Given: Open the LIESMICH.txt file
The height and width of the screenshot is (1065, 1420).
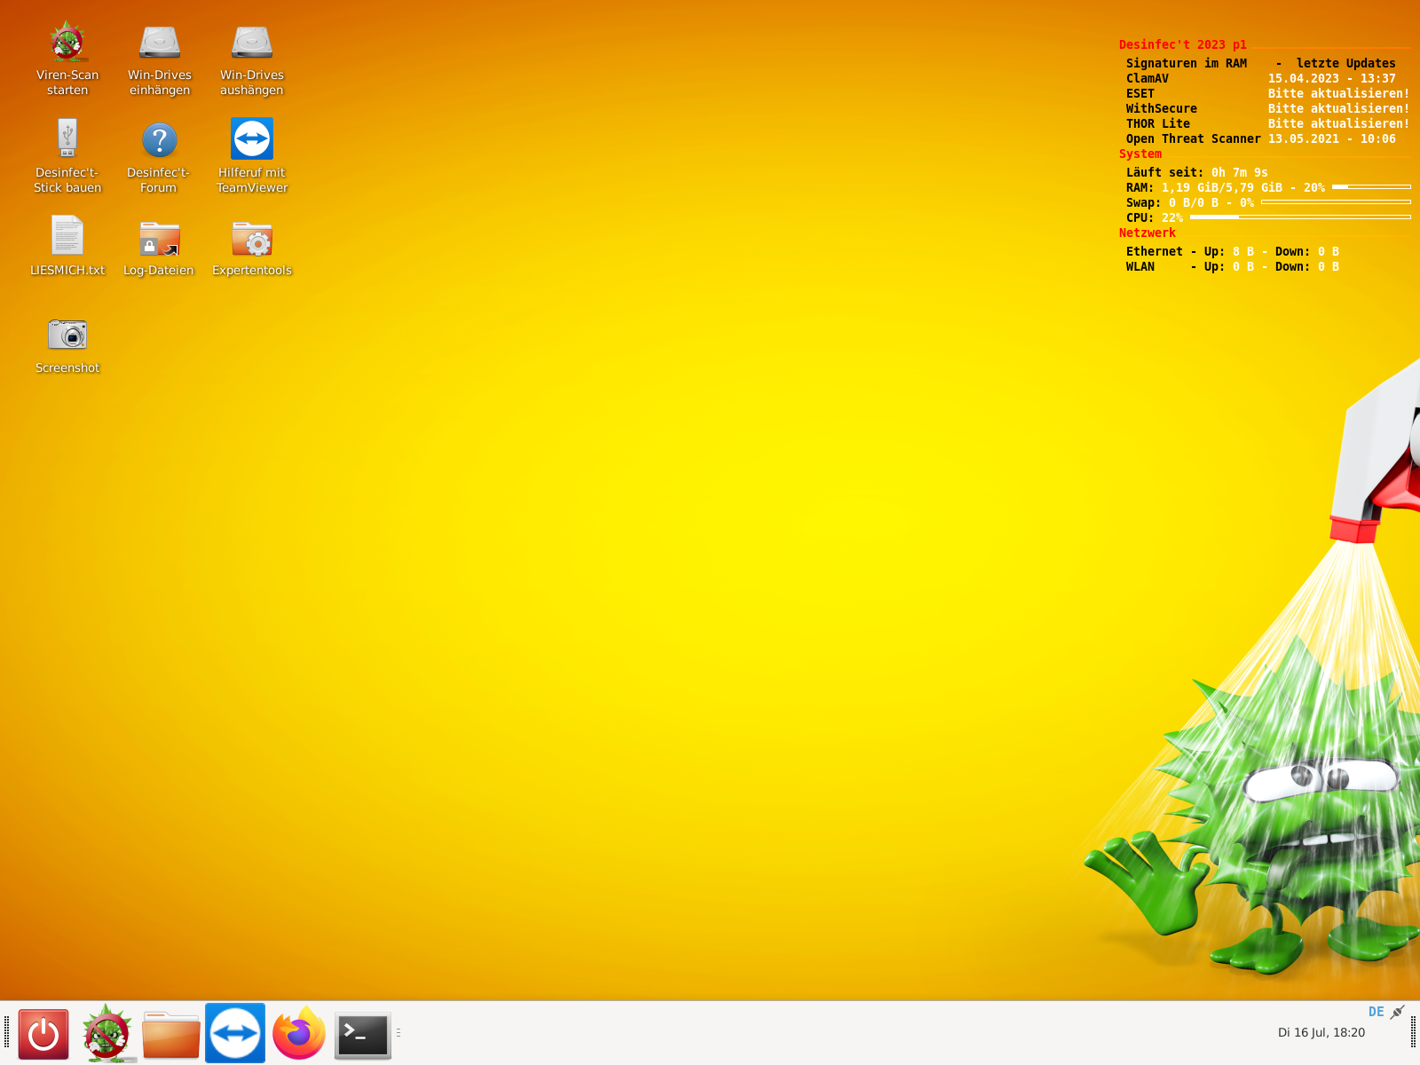Looking at the screenshot, I should click(x=67, y=237).
